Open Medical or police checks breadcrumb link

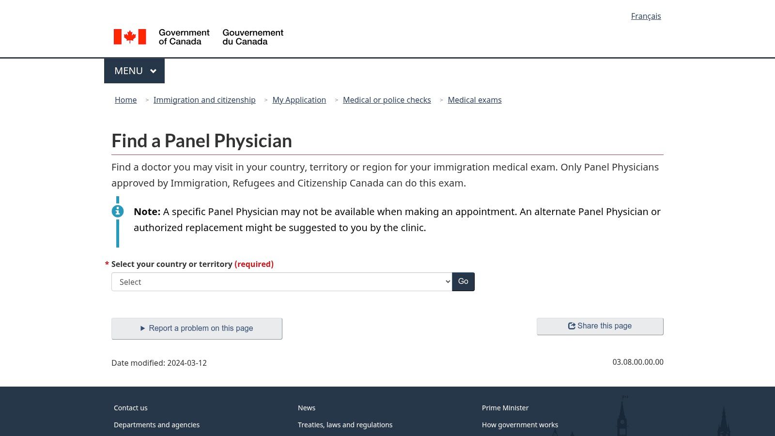click(387, 100)
